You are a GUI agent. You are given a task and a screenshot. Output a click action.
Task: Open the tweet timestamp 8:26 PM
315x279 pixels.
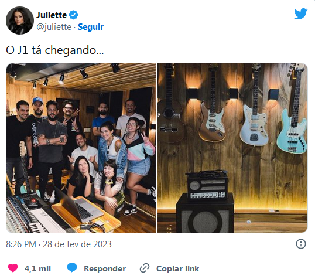(21, 244)
